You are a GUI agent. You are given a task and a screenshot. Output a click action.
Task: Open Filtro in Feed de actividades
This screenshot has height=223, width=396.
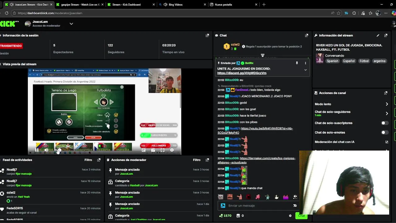(x=88, y=160)
